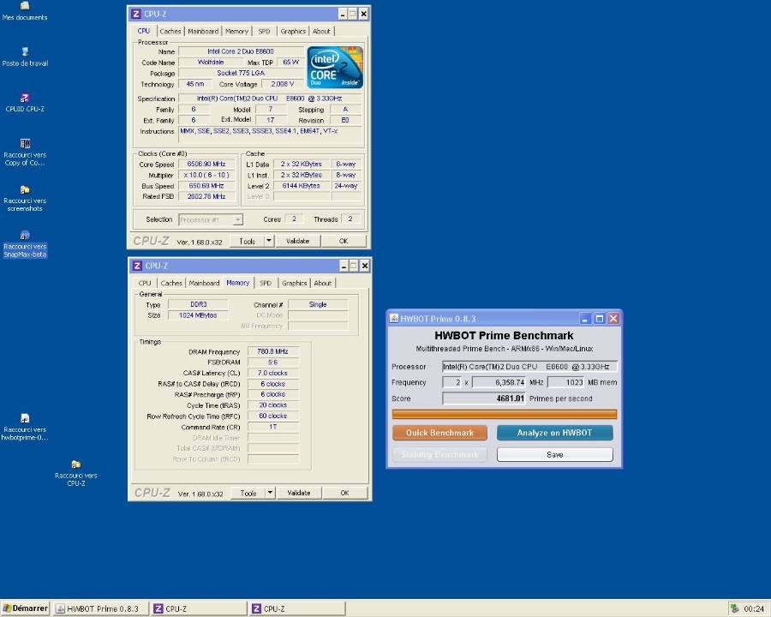Click the FSB:DRAM ratio value 5:6

pyautogui.click(x=273, y=362)
